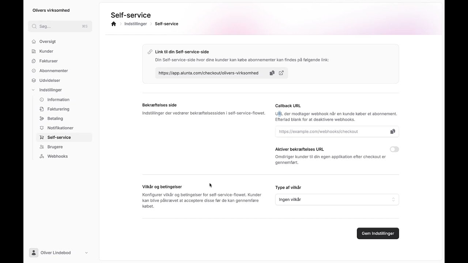Click the Søg search box
The height and width of the screenshot is (263, 468).
(60, 26)
